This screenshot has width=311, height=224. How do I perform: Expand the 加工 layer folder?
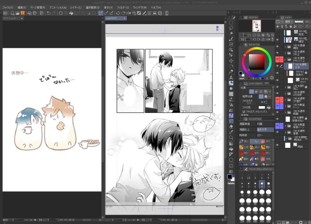coord(286,87)
